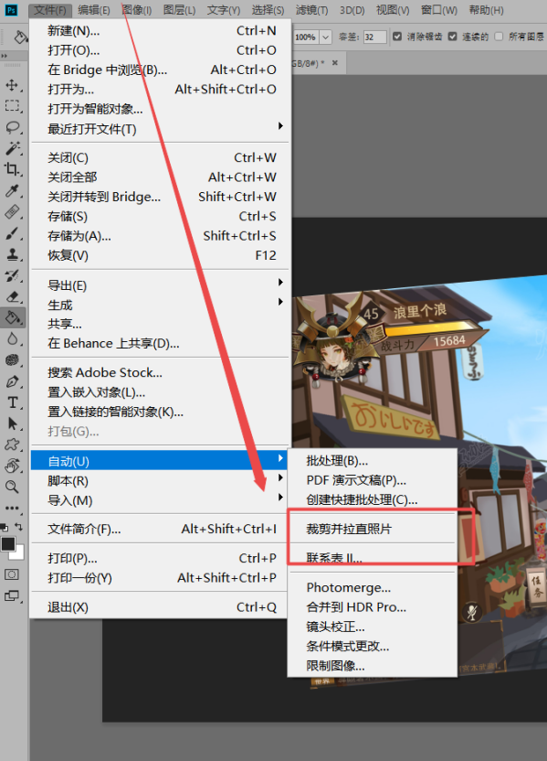547x761 pixels.
Task: Expand 生成 submenu
Action: 280,302
